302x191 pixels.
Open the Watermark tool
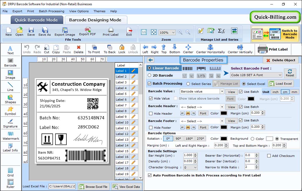[x=10, y=136]
